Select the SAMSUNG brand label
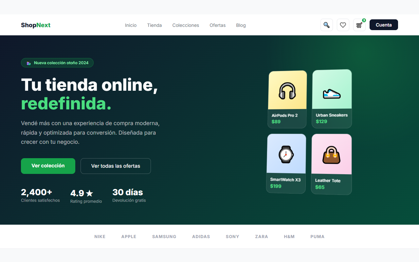This screenshot has width=419, height=262. coord(164,236)
